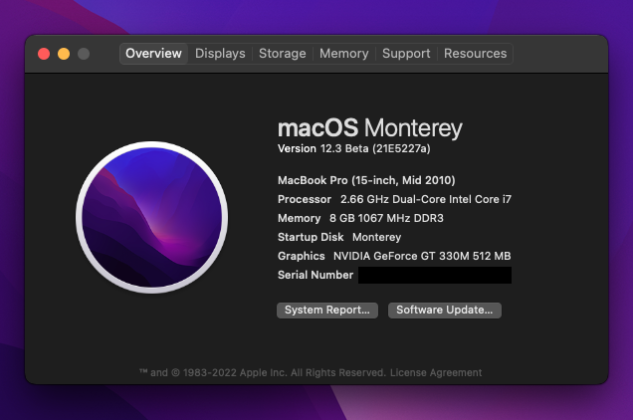
Task: Click the redacted serial number field
Action: click(435, 275)
